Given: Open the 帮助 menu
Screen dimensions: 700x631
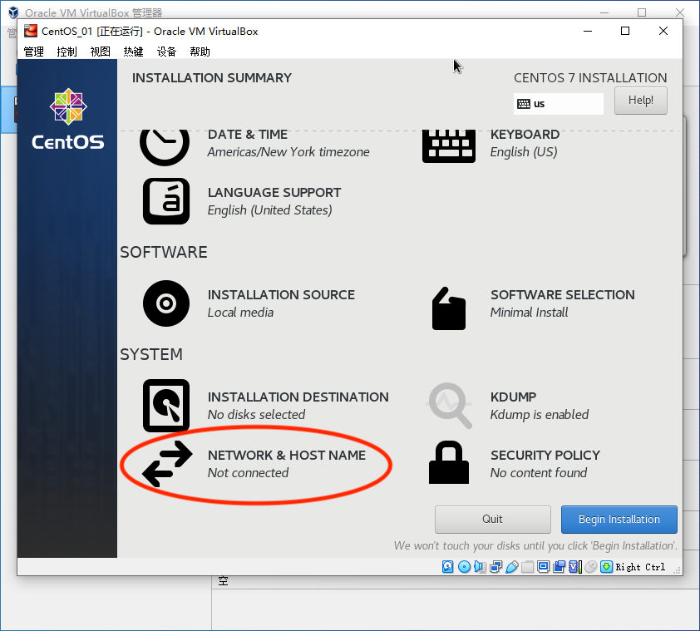Looking at the screenshot, I should click(200, 52).
